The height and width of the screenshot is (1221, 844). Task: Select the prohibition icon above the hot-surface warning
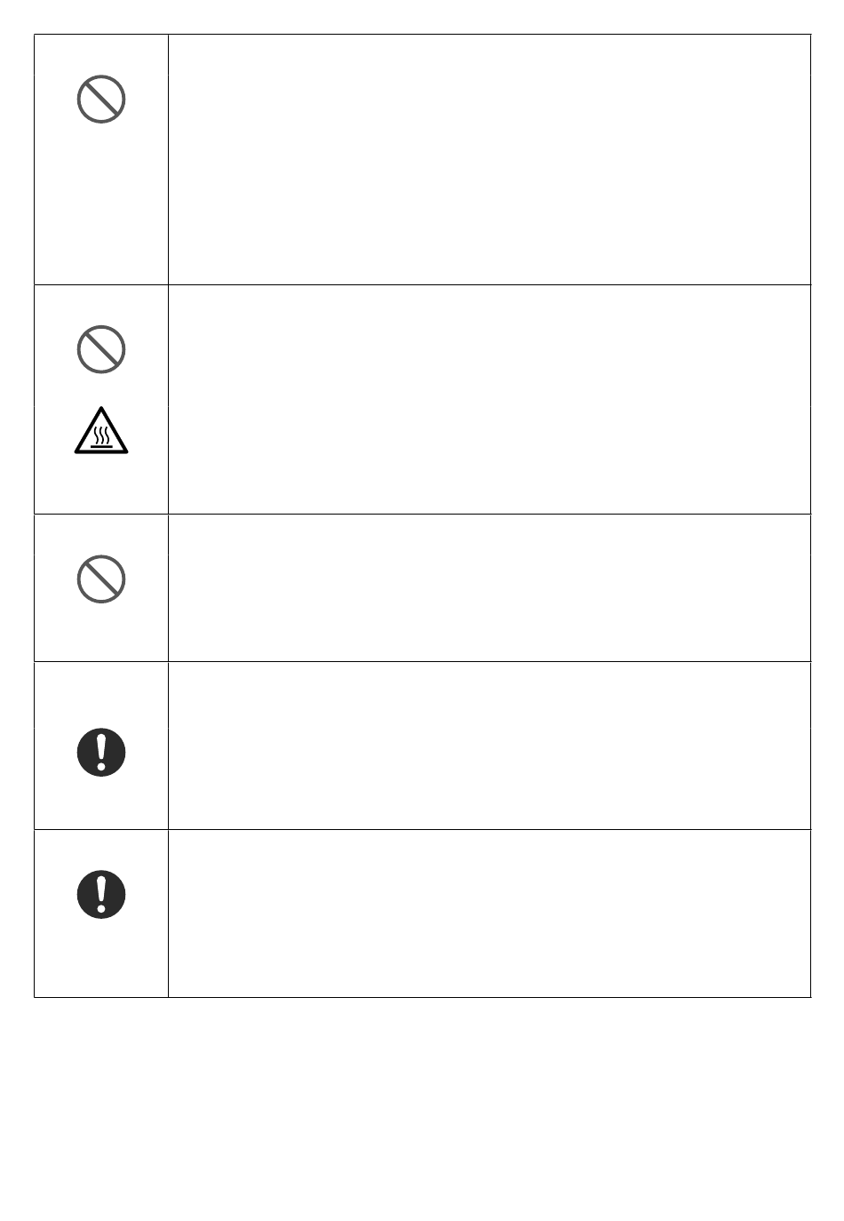coord(101,348)
